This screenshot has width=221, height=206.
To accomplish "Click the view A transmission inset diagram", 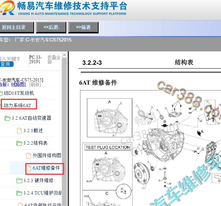I will 110,118.
